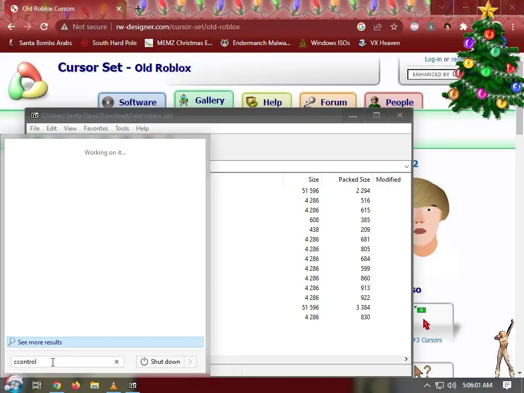524x393 pixels.
Task: Click the Not secure warning icon
Action: pyautogui.click(x=64, y=27)
